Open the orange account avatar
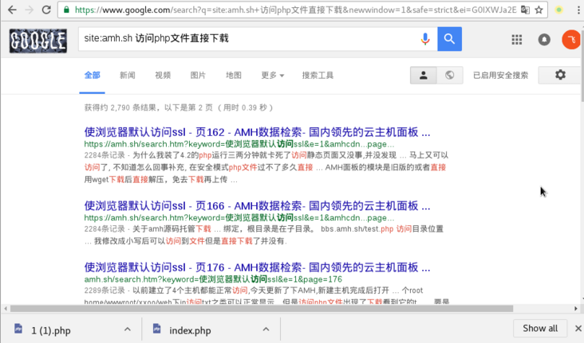Screen dimensions: 584x343 (x=571, y=39)
